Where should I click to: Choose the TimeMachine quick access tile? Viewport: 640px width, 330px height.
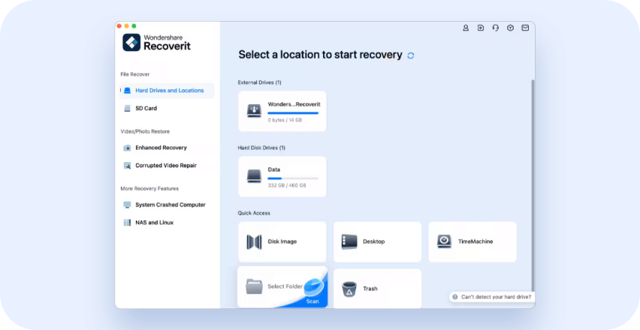pyautogui.click(x=472, y=241)
